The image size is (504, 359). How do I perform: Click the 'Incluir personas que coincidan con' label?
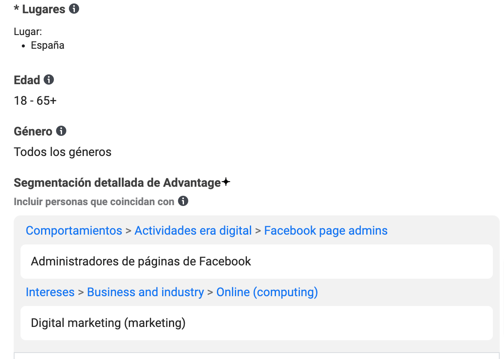point(94,202)
